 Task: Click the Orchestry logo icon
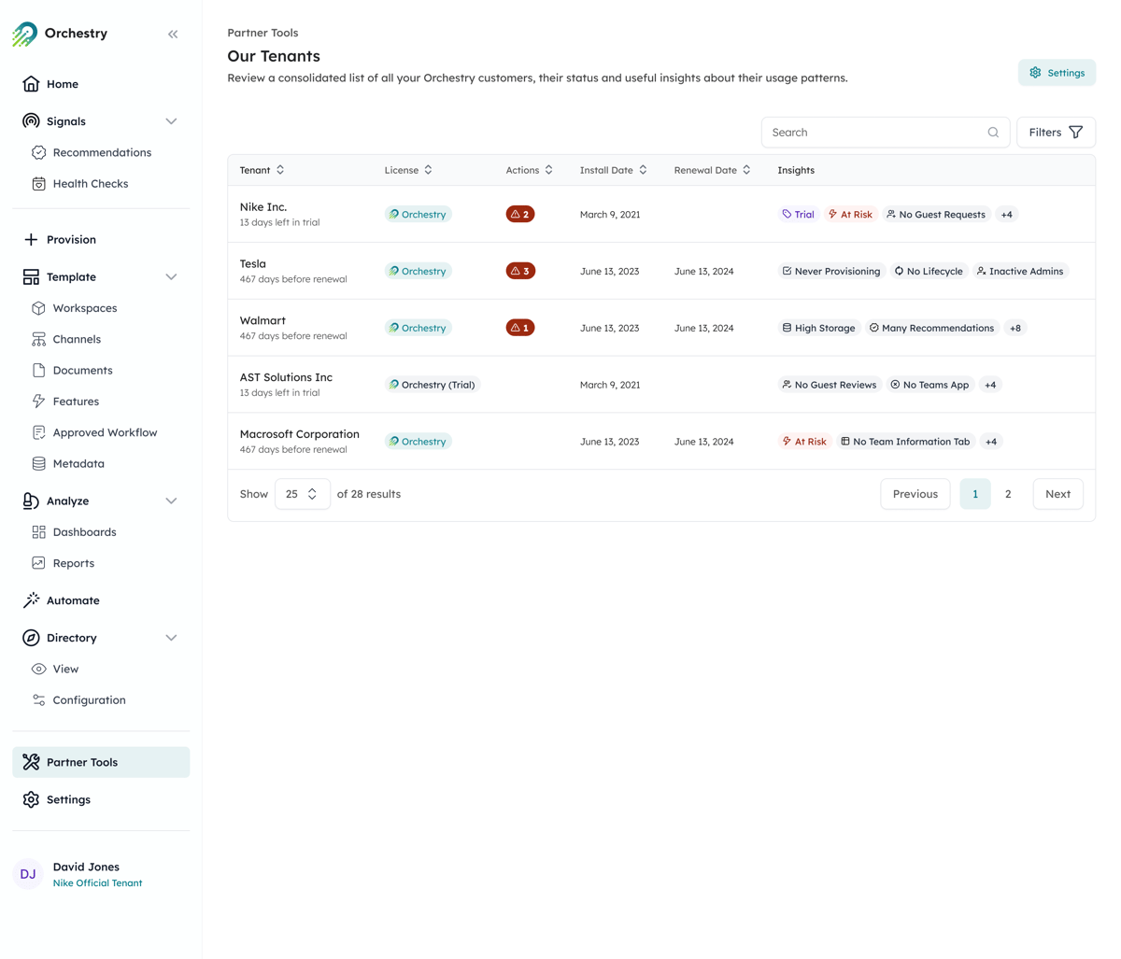25,35
